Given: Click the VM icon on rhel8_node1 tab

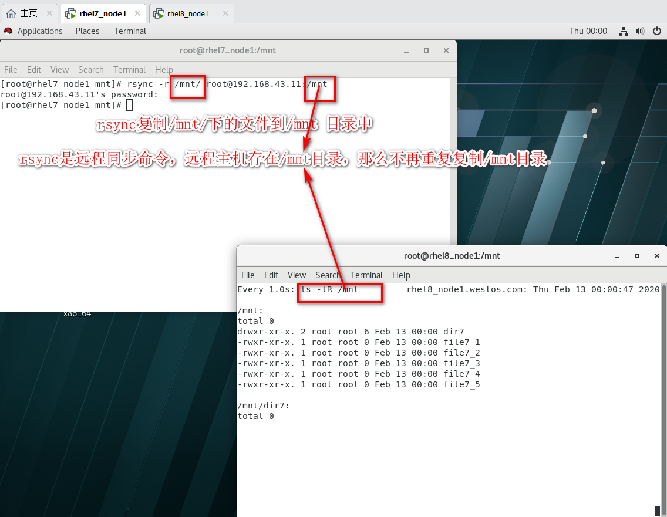Looking at the screenshot, I should [x=159, y=13].
